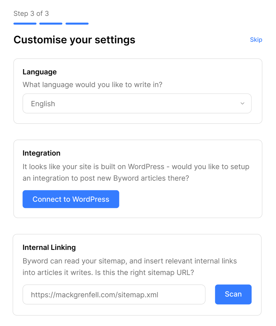
Task: Click the Integration section heading
Action: (x=41, y=153)
